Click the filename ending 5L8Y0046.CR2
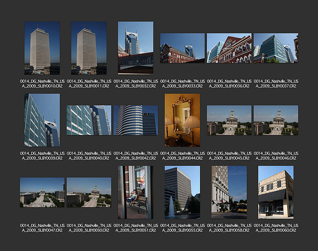 (276, 156)
